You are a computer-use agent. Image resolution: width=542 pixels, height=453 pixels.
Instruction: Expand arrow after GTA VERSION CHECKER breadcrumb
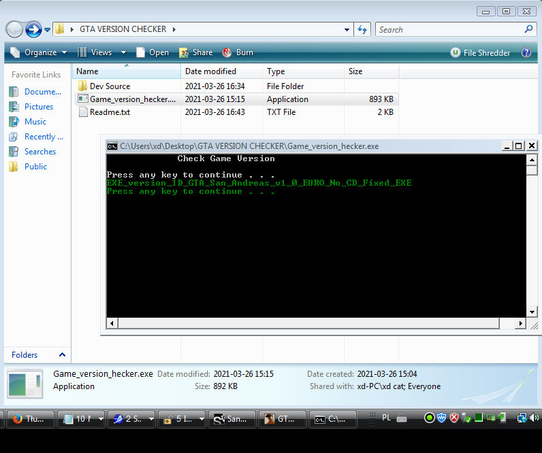coord(174,29)
